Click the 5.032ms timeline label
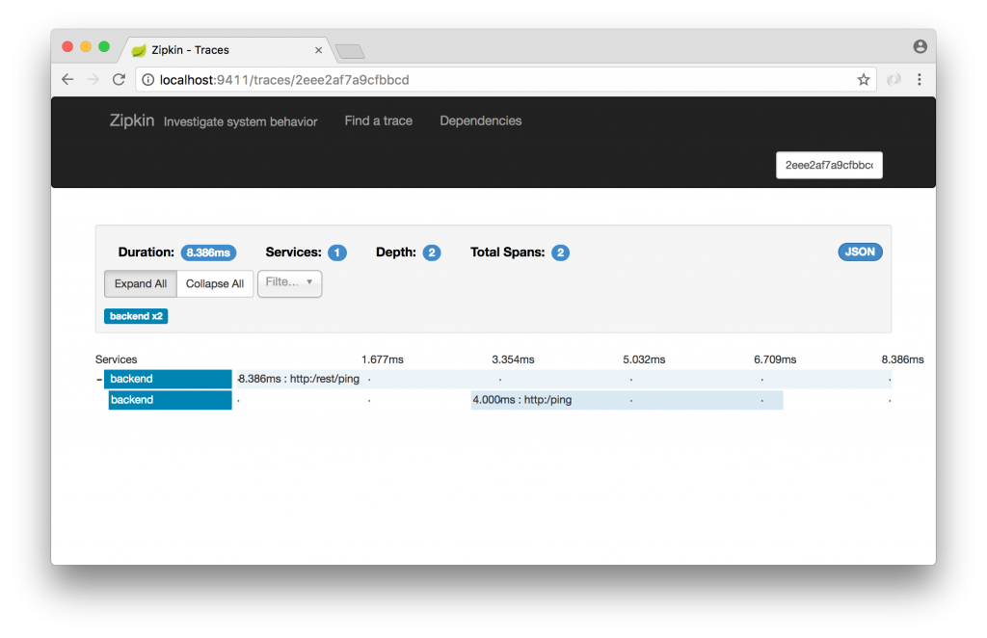The height and width of the screenshot is (638, 987). (x=644, y=359)
